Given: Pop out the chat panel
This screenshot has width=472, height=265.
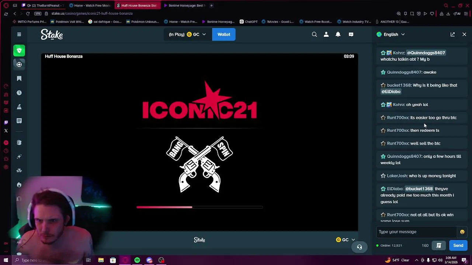Looking at the screenshot, I should coord(452,34).
